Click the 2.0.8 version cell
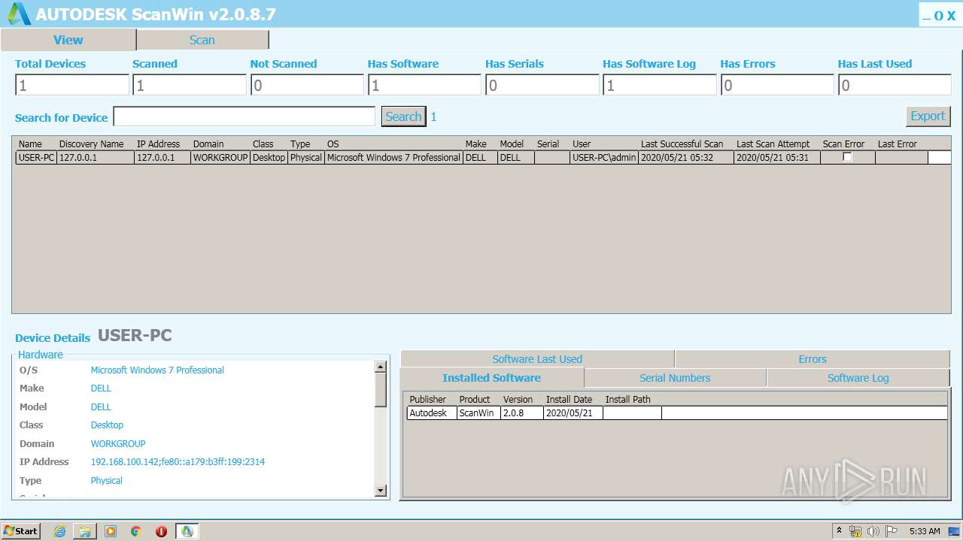 (522, 413)
